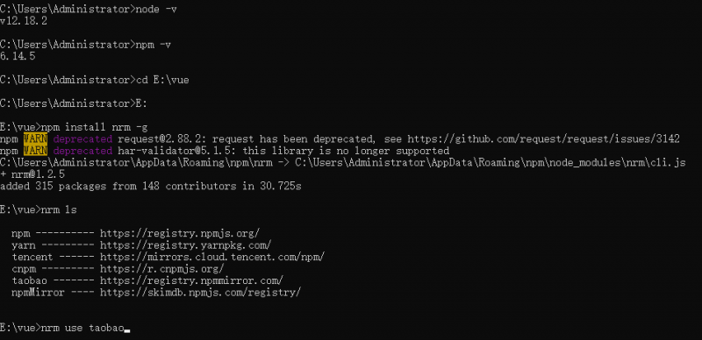The height and width of the screenshot is (340, 702).
Task: Click the '+ nrm@1.2.5' output line
Action: pos(32,174)
